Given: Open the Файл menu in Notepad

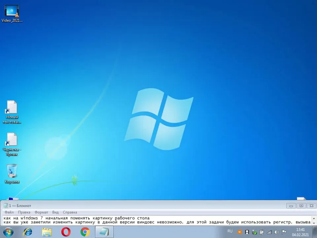Looking at the screenshot, I should (x=9, y=212).
